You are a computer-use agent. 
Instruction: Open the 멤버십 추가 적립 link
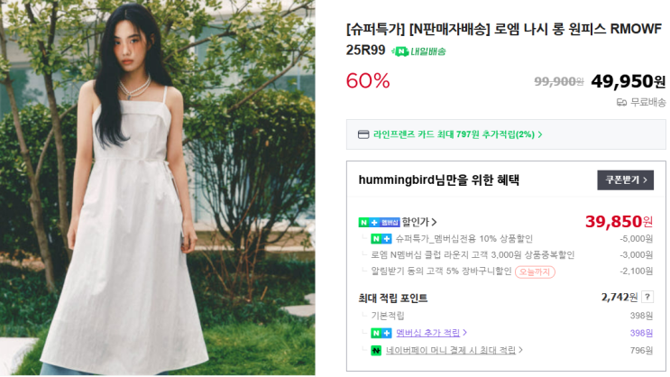click(427, 333)
